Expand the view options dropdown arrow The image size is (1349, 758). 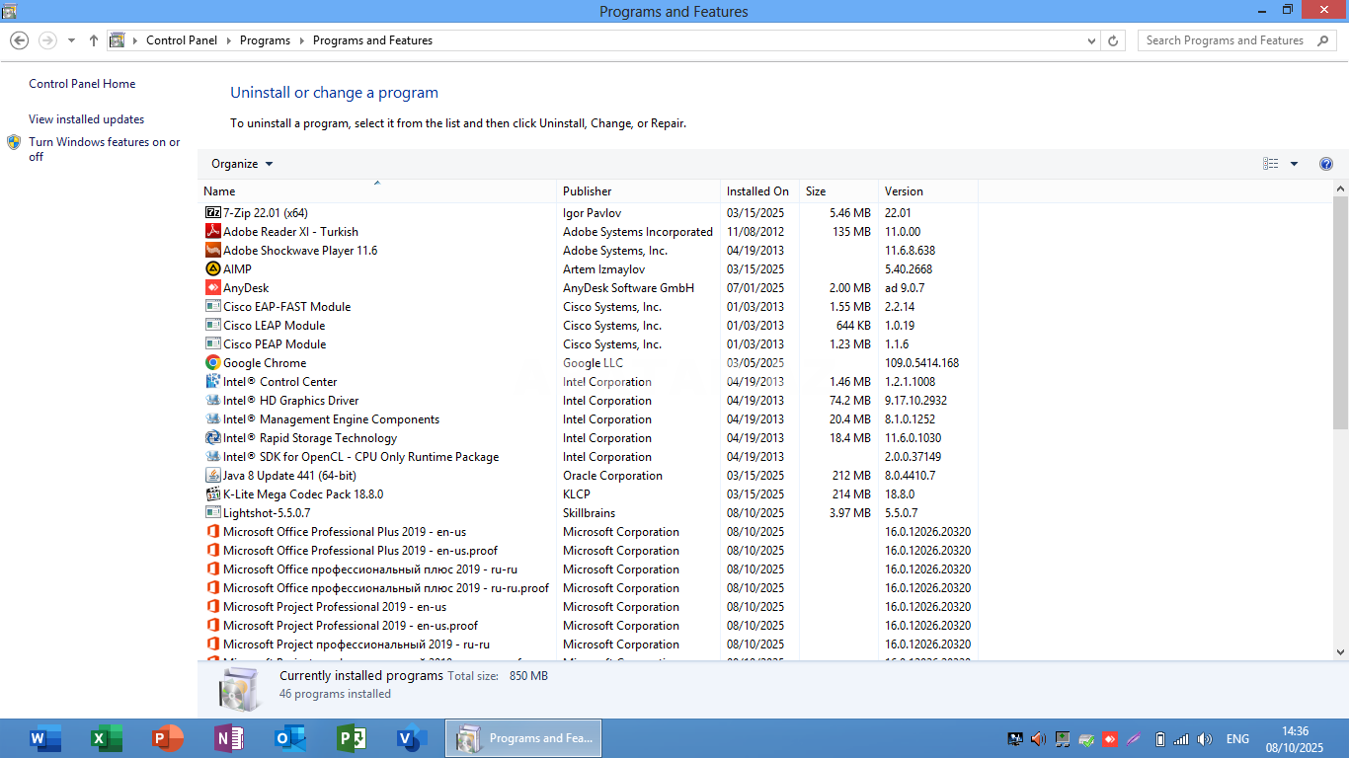[x=1294, y=164]
